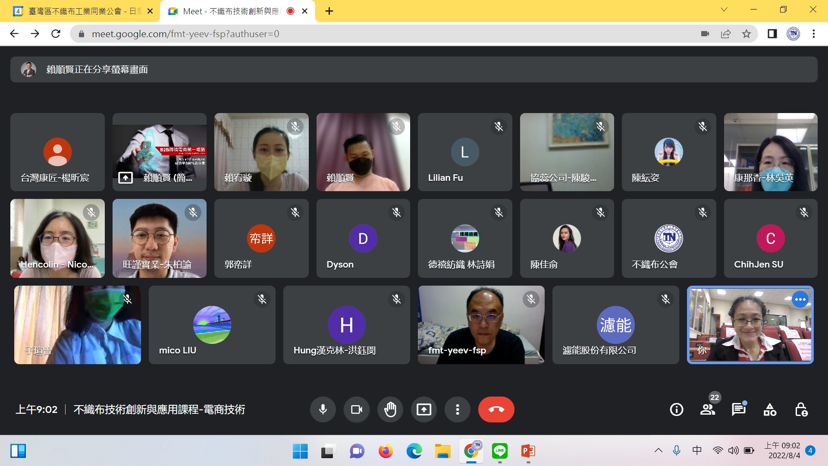This screenshot has width=828, height=466.
Task: Bookmark this page with star icon
Action: [x=746, y=34]
